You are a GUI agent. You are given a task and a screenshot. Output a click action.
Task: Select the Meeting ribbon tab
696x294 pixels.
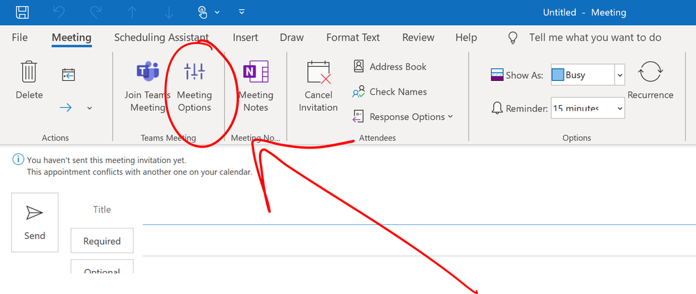(x=72, y=38)
